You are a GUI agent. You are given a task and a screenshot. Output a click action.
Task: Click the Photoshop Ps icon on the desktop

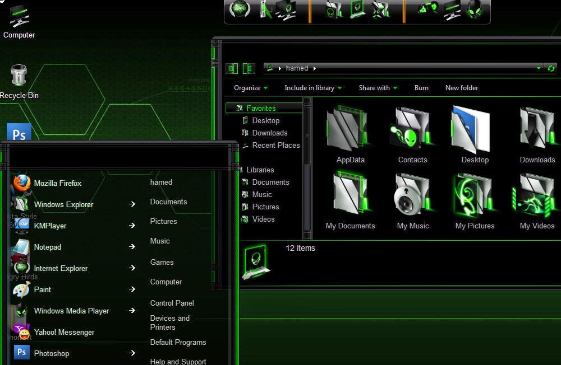click(x=19, y=132)
